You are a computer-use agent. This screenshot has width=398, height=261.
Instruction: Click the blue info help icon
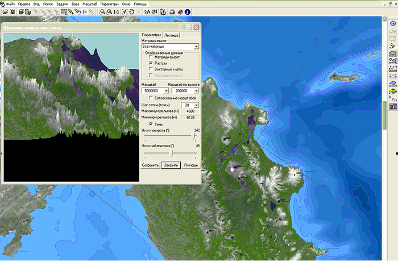pyautogui.click(x=188, y=11)
